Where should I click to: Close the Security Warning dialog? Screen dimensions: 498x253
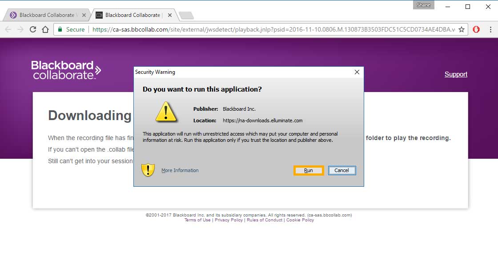[x=357, y=72]
